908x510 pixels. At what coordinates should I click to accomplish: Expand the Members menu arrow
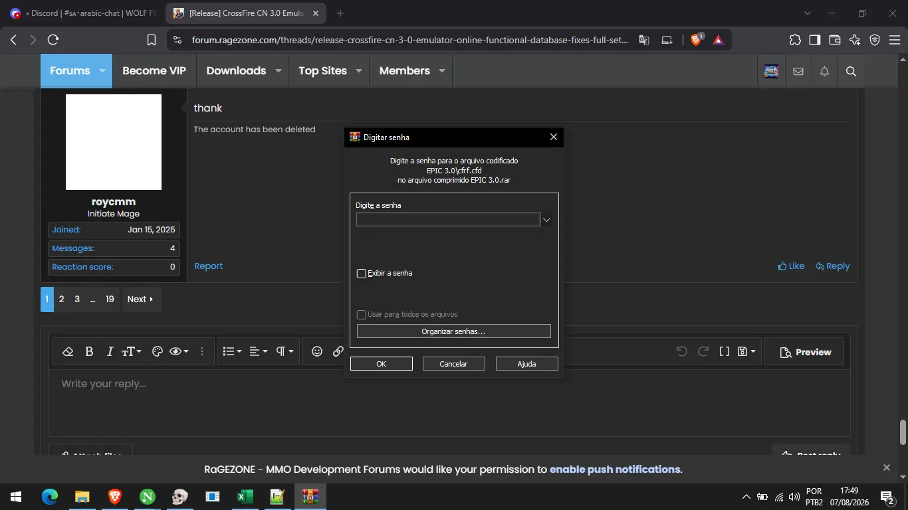(x=441, y=71)
